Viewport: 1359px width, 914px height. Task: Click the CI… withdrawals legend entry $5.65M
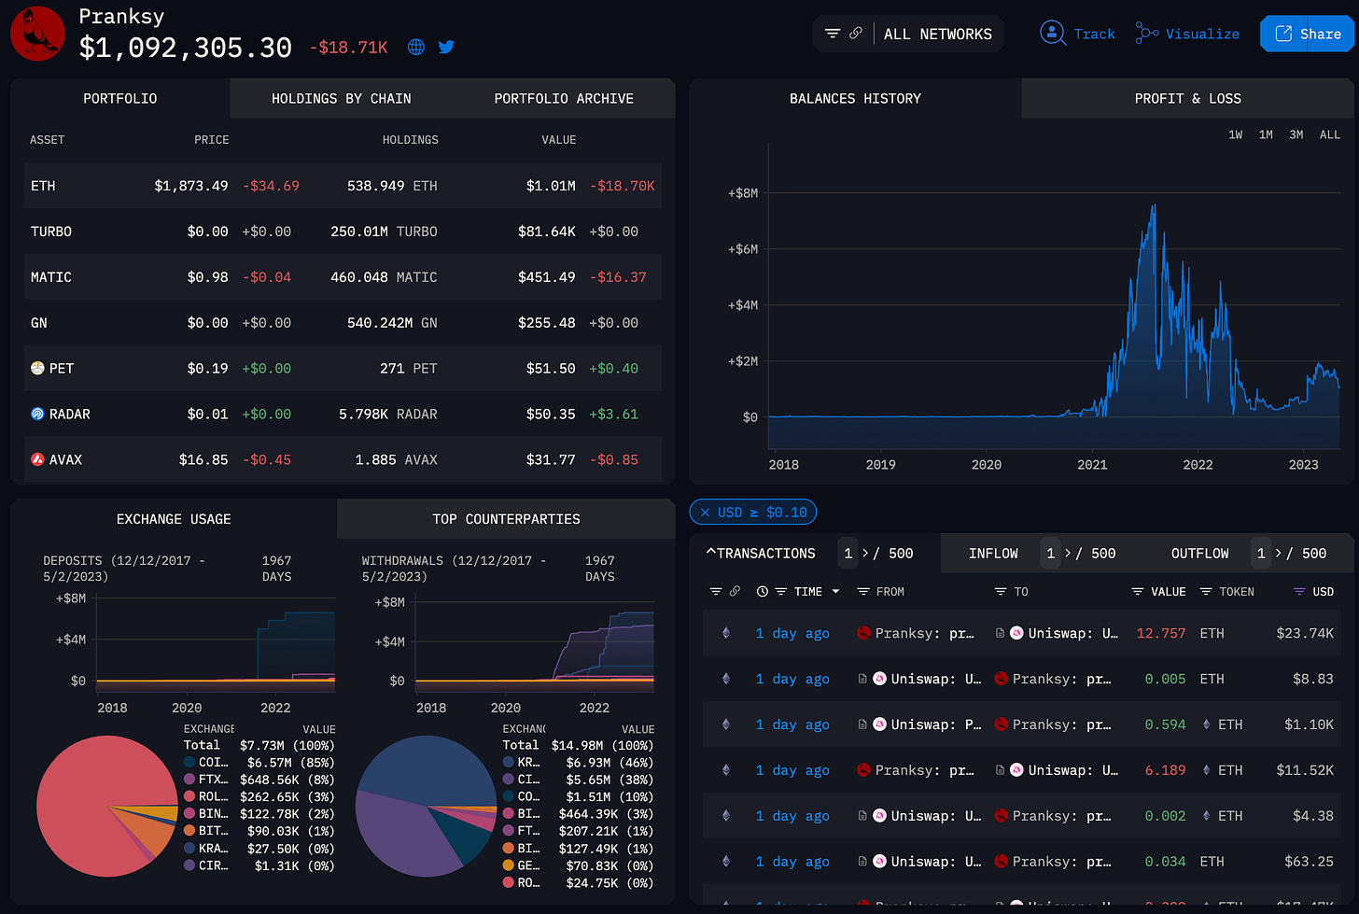579,780
